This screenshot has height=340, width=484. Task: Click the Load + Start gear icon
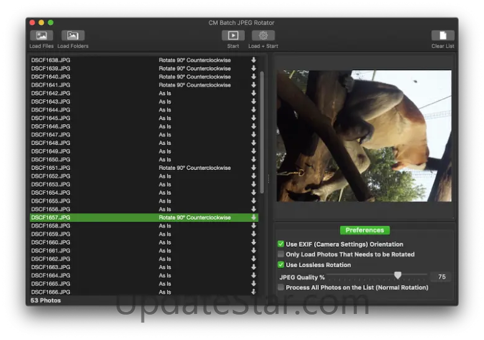(x=263, y=35)
